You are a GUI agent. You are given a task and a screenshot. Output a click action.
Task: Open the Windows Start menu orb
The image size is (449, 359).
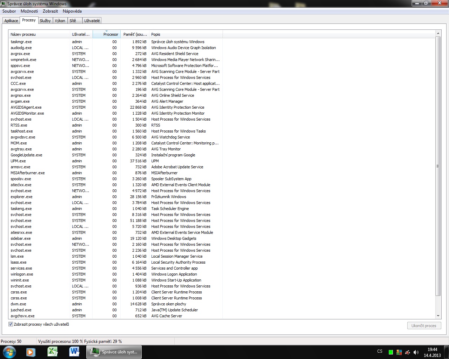point(9,352)
